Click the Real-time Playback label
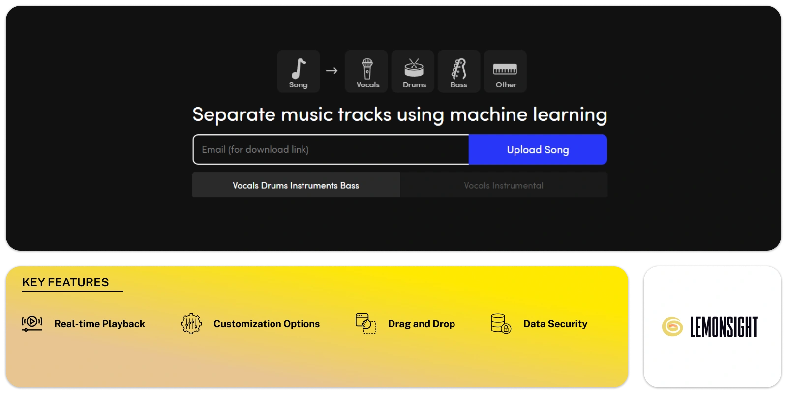Image resolution: width=787 pixels, height=393 pixels. [99, 324]
